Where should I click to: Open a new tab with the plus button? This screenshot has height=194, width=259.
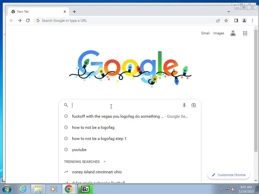coord(74,12)
